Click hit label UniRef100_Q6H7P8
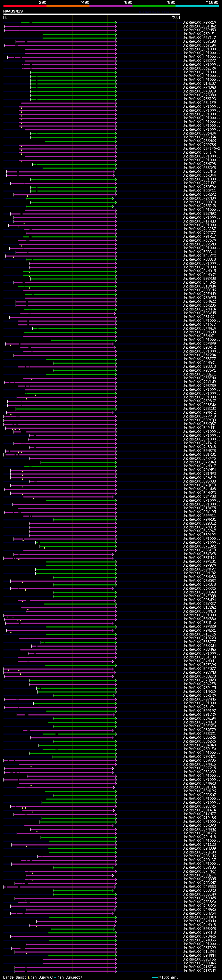Image resolution: width=222 pixels, height=980 pixels. (x=199, y=164)
